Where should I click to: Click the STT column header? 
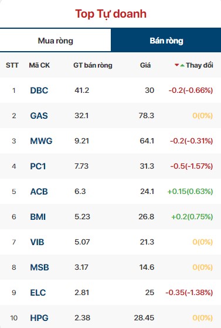(12, 65)
